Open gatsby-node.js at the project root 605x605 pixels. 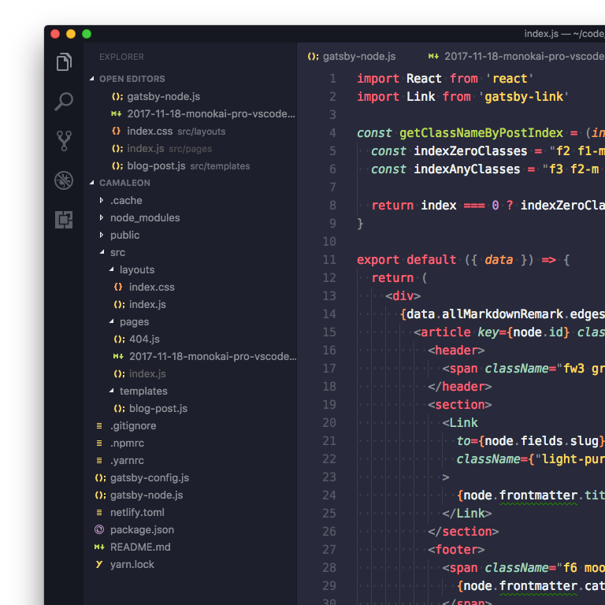(147, 495)
